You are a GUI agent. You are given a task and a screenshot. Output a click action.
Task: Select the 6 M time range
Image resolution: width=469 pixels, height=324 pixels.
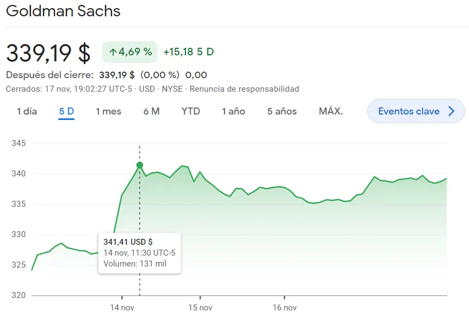pos(151,111)
